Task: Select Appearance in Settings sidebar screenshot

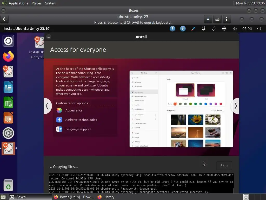Action: [x=144, y=92]
